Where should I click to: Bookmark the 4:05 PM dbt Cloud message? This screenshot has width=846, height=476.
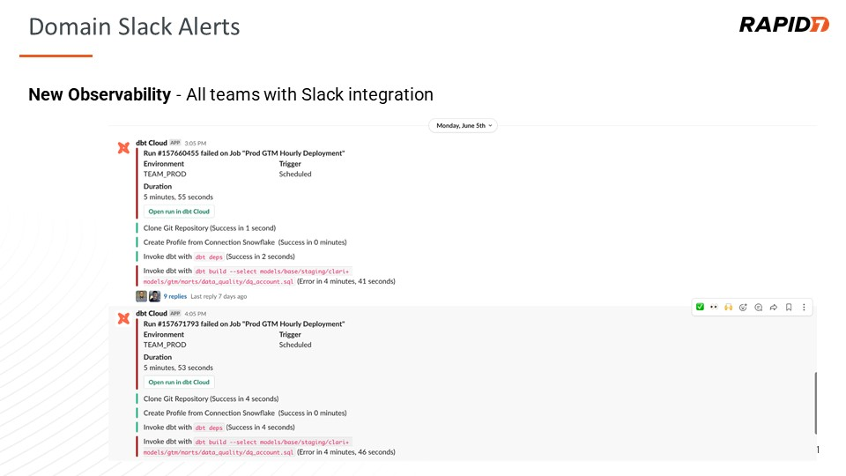point(788,307)
